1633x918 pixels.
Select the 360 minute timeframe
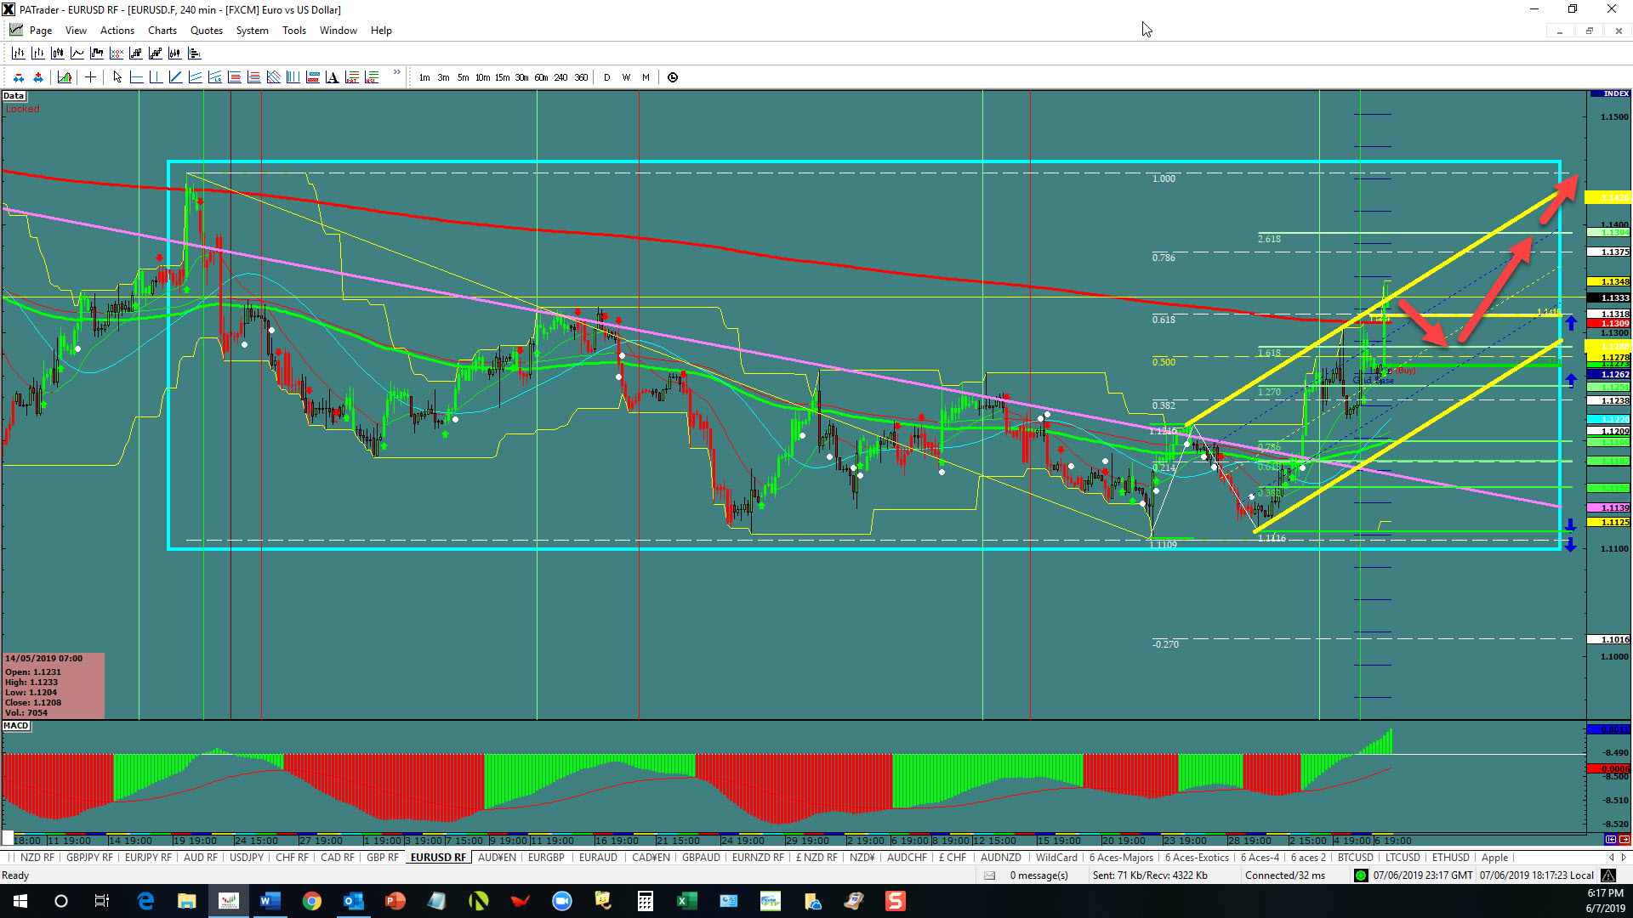(x=581, y=77)
